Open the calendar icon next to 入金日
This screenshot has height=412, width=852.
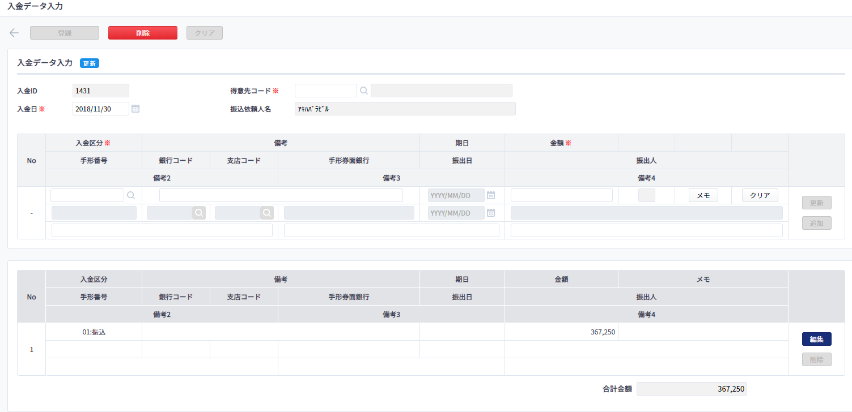coord(135,108)
